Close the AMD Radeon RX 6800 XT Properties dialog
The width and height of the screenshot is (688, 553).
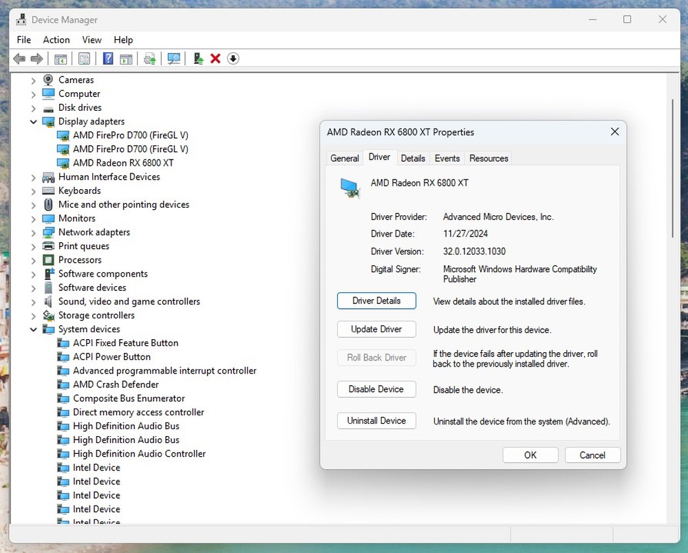pos(614,132)
